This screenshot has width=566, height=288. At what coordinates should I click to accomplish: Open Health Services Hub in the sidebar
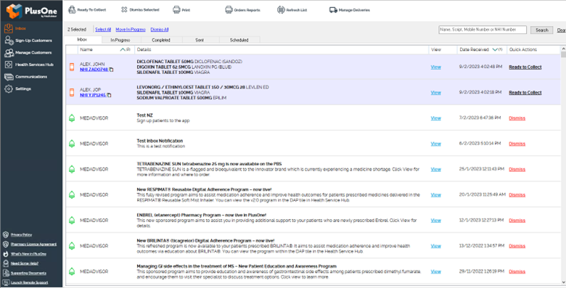point(29,65)
